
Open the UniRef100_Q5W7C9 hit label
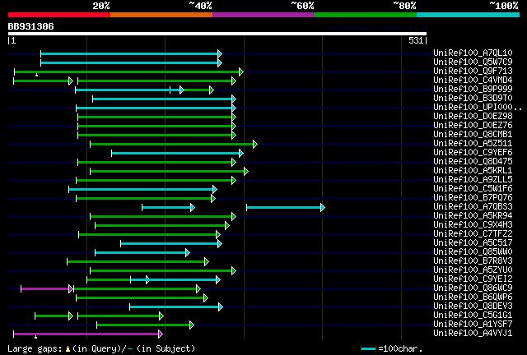click(x=473, y=62)
